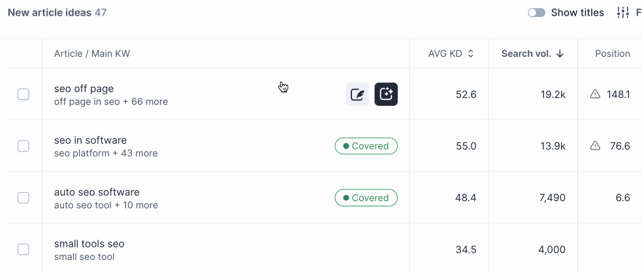Click the Covered badge for seo in software
Viewport: 642px width, 273px height.
click(366, 146)
